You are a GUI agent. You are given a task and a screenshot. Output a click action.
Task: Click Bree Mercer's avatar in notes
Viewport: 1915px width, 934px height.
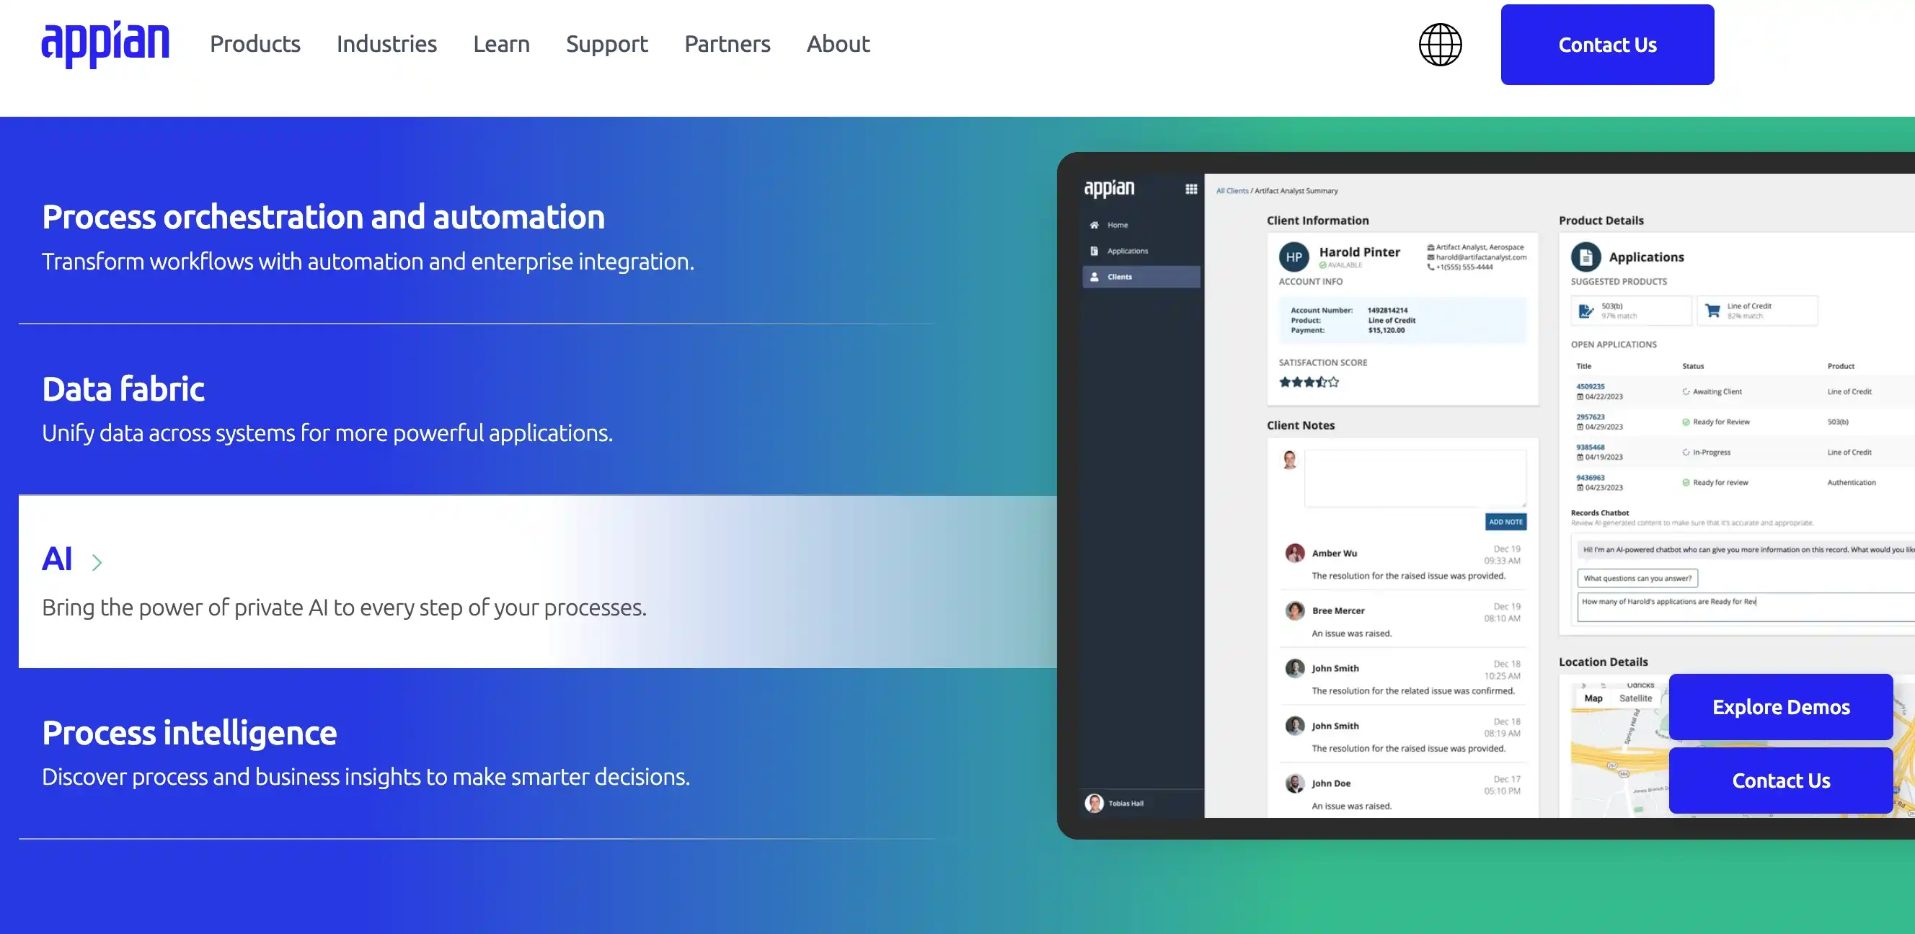click(1295, 611)
